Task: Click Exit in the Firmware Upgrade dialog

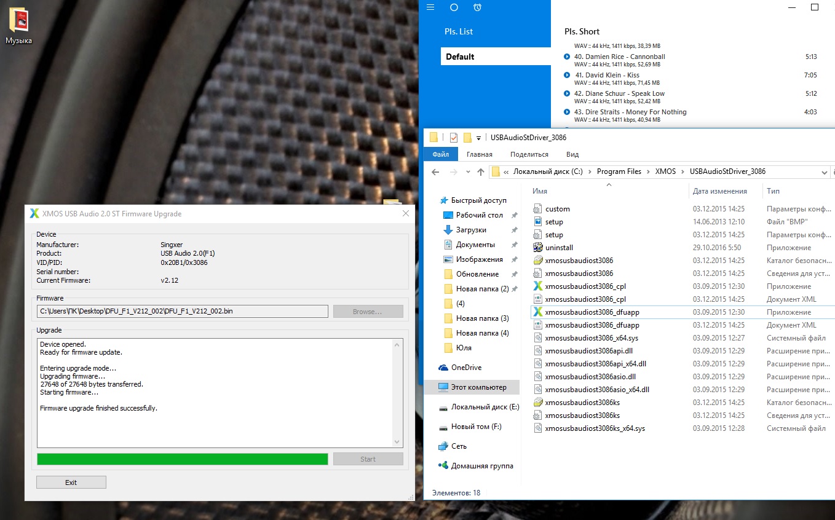Action: pos(71,483)
